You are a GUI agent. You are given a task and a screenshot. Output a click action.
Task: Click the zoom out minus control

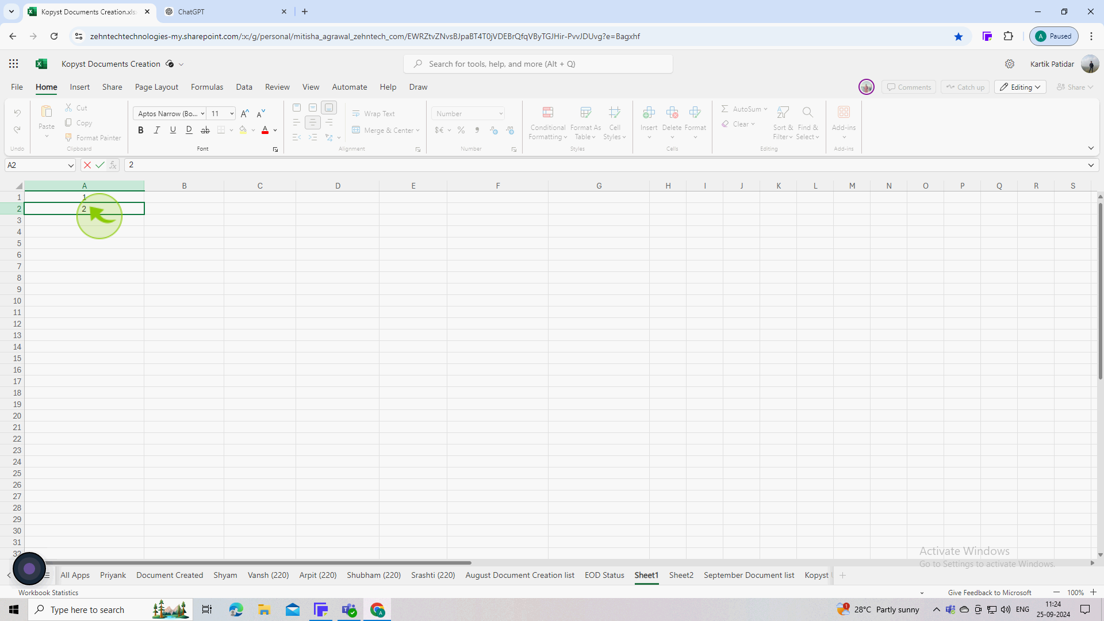point(1056,592)
